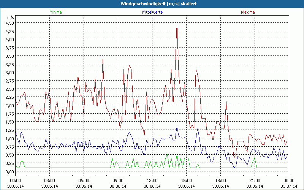Click the 01.07.14 date label
Viewport: 304px width, 190px height.
(x=289, y=186)
